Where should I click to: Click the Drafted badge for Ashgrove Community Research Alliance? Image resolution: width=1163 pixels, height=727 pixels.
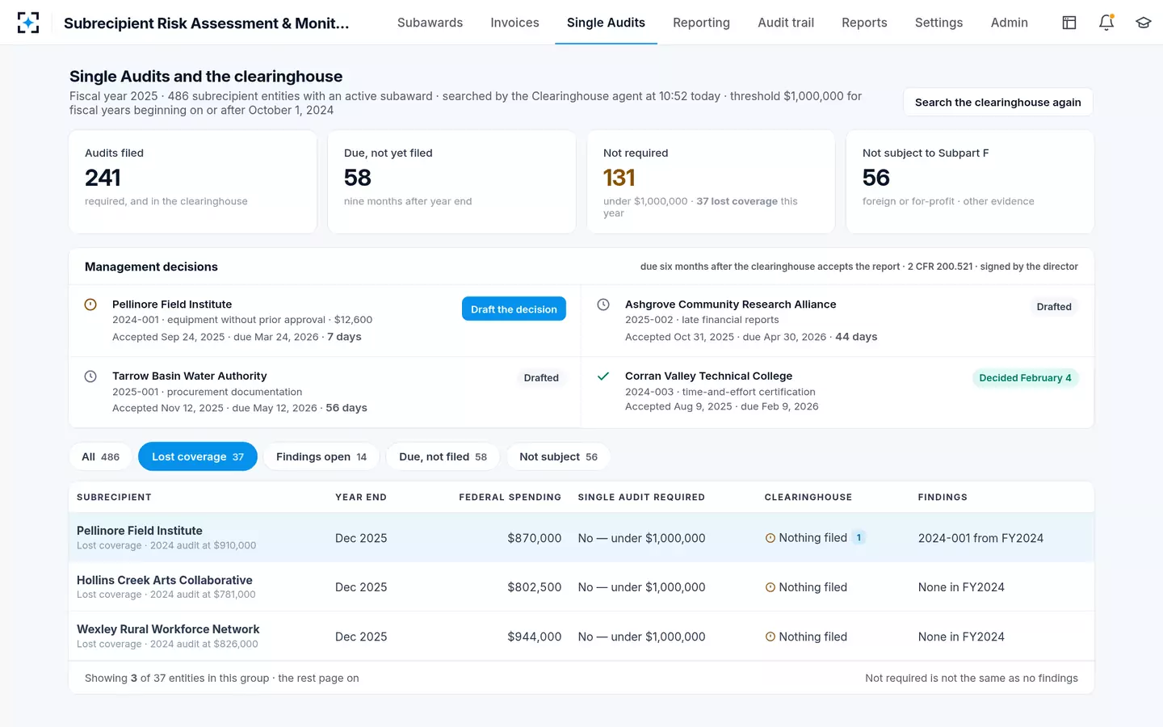point(1054,307)
